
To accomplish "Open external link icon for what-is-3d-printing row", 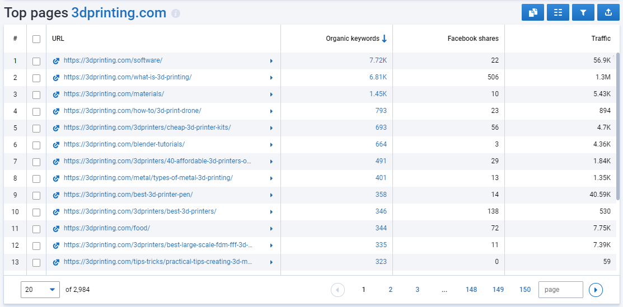I will point(56,77).
